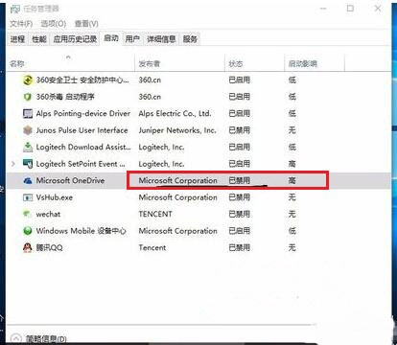This screenshot has height=345, width=397.
Task: Click the Windows Mobile 设备中心 icon
Action: pos(28,231)
